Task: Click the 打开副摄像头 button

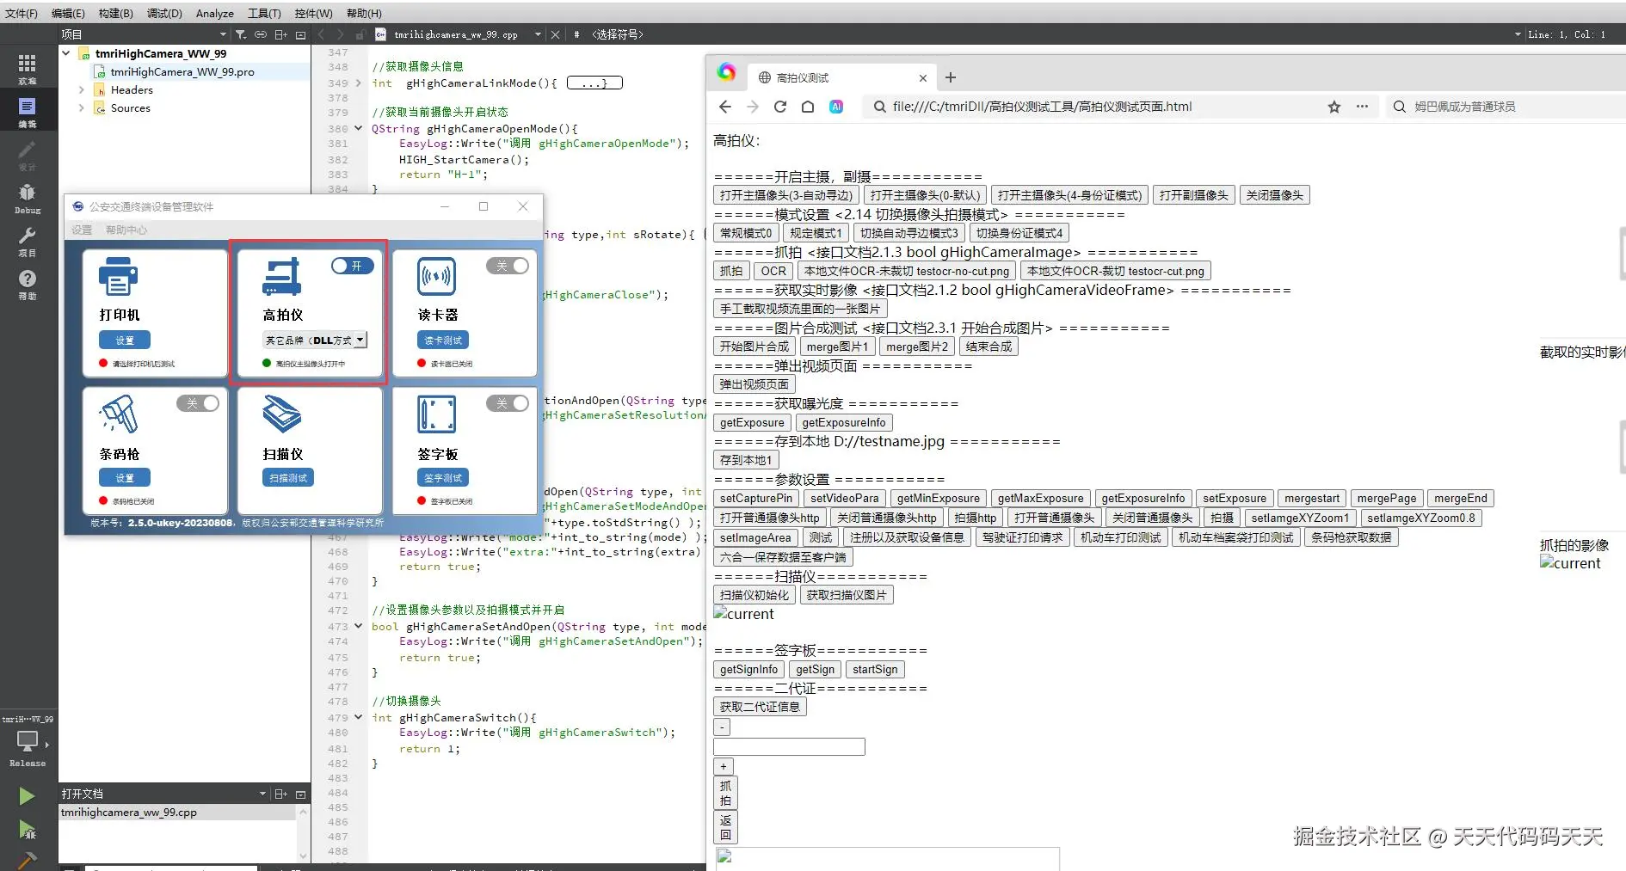Action: click(1193, 195)
